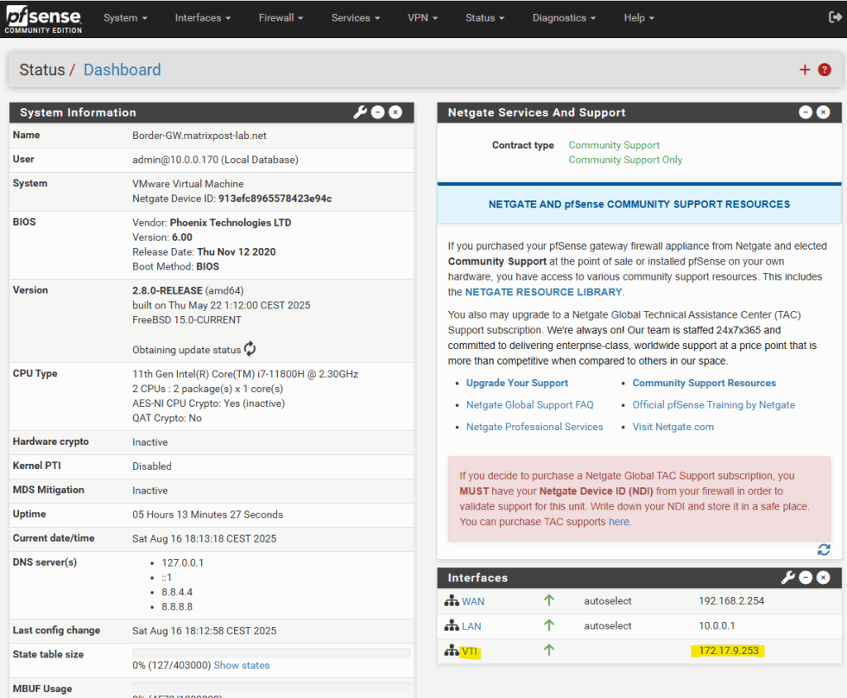Open the Firewall dropdown menu
The height and width of the screenshot is (698, 847).
tap(281, 18)
